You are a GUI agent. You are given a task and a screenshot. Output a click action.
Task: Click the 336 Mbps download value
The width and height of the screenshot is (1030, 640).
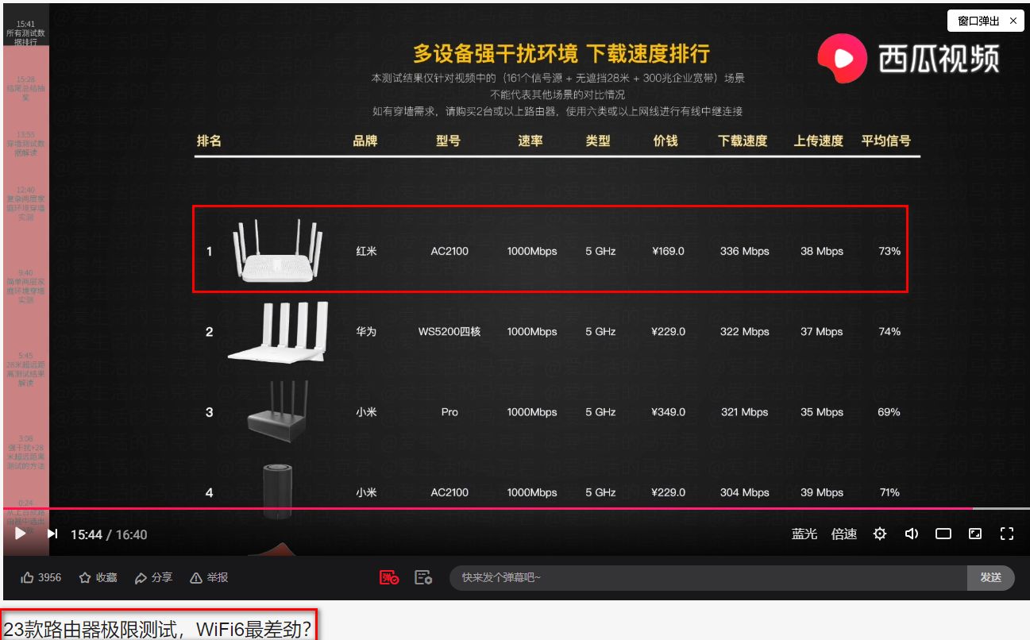click(x=744, y=251)
